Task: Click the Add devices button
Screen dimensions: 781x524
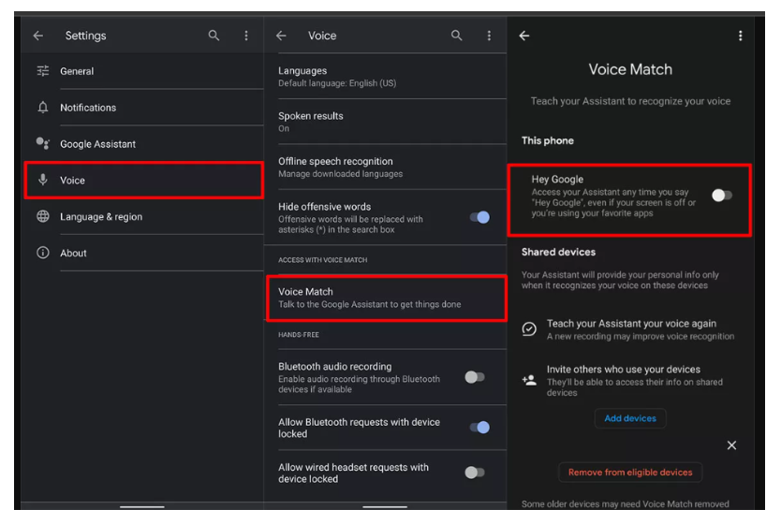Action: [x=630, y=418]
